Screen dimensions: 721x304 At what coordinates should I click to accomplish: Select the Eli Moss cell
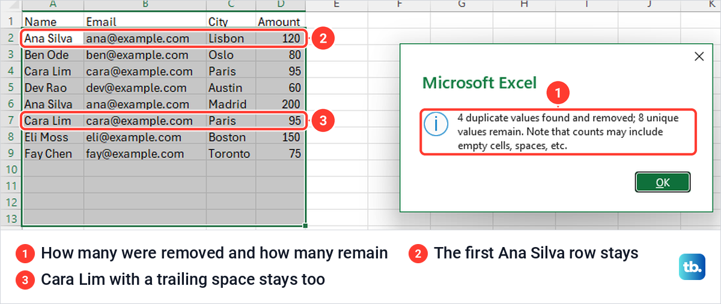(x=53, y=137)
